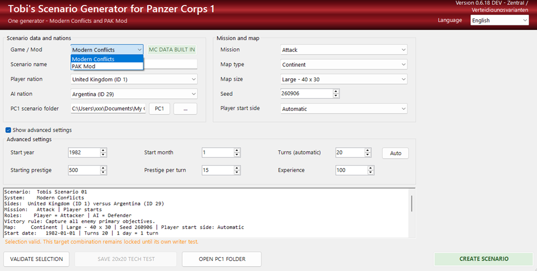
Task: Click the CREATE SCENARIO button
Action: click(484, 259)
